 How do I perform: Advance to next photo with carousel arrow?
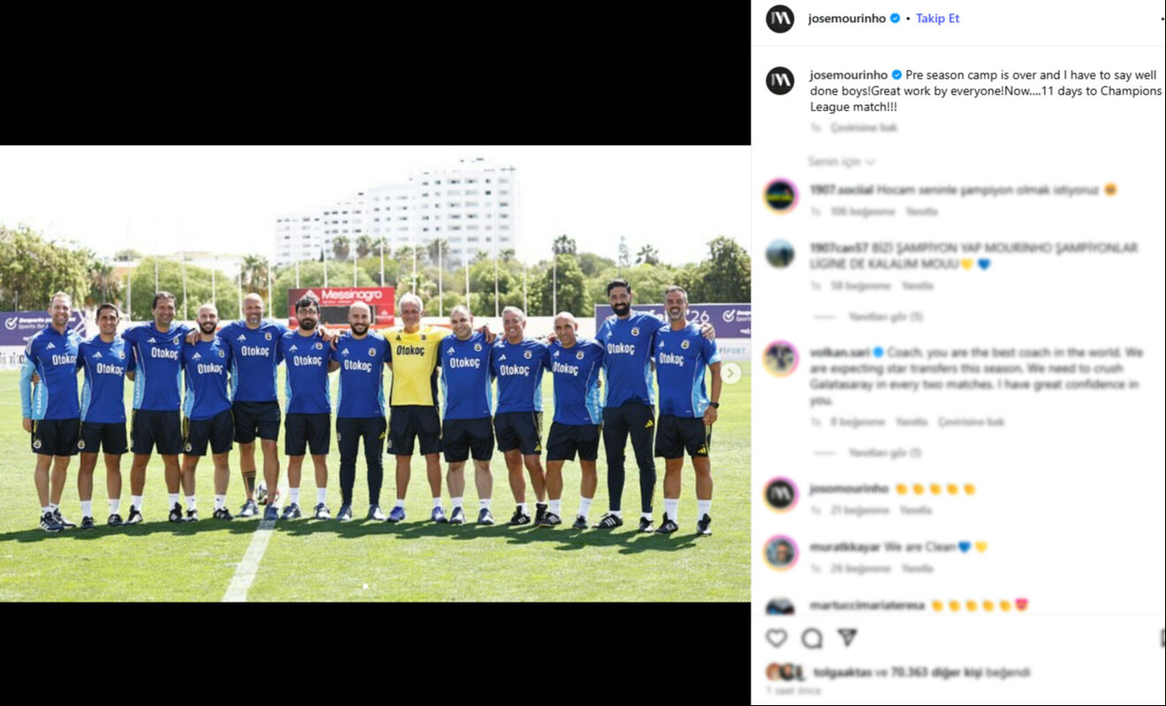730,373
